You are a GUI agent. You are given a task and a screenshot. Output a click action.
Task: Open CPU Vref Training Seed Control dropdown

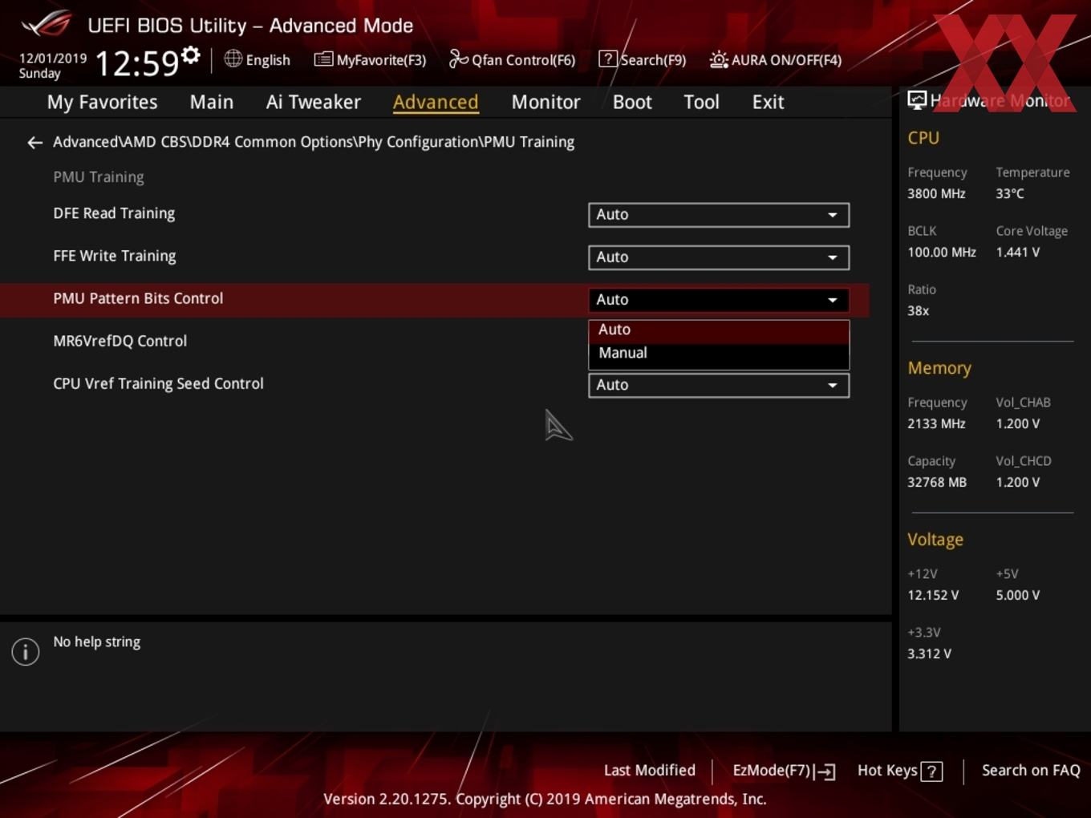pyautogui.click(x=719, y=385)
